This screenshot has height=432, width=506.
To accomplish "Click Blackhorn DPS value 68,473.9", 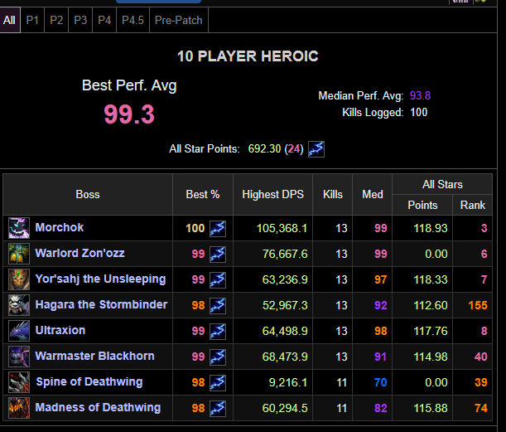I will coord(285,357).
